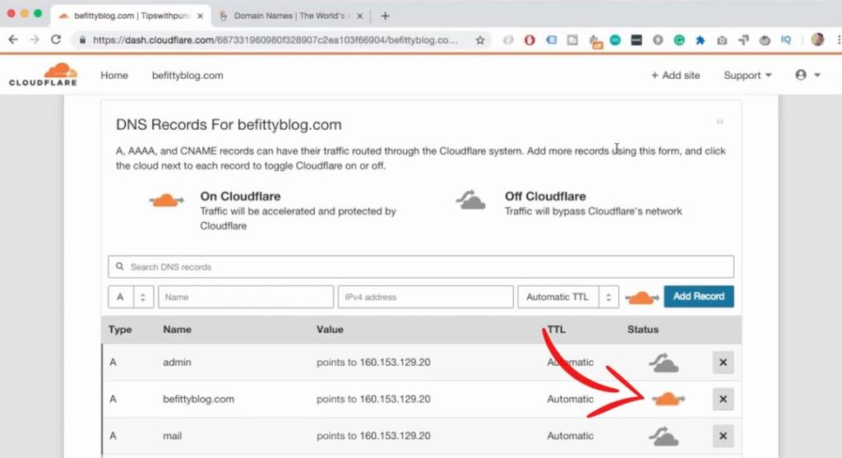Focus the record Name input field
The image size is (842, 458).
246,297
